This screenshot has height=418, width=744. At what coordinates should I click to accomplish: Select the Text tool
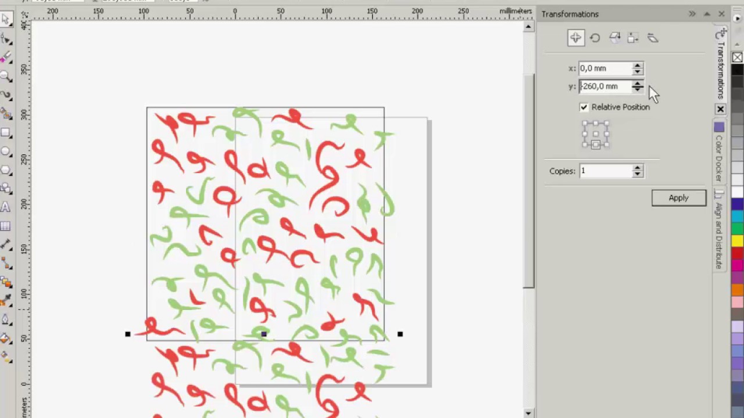6,207
